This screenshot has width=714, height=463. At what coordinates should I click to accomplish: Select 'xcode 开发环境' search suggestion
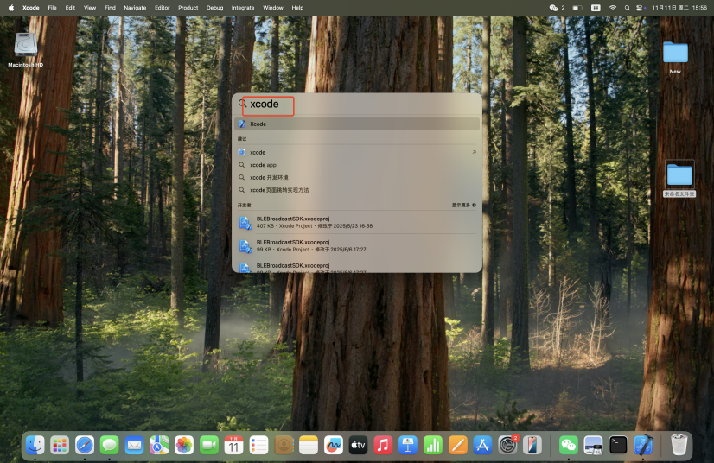click(x=357, y=178)
